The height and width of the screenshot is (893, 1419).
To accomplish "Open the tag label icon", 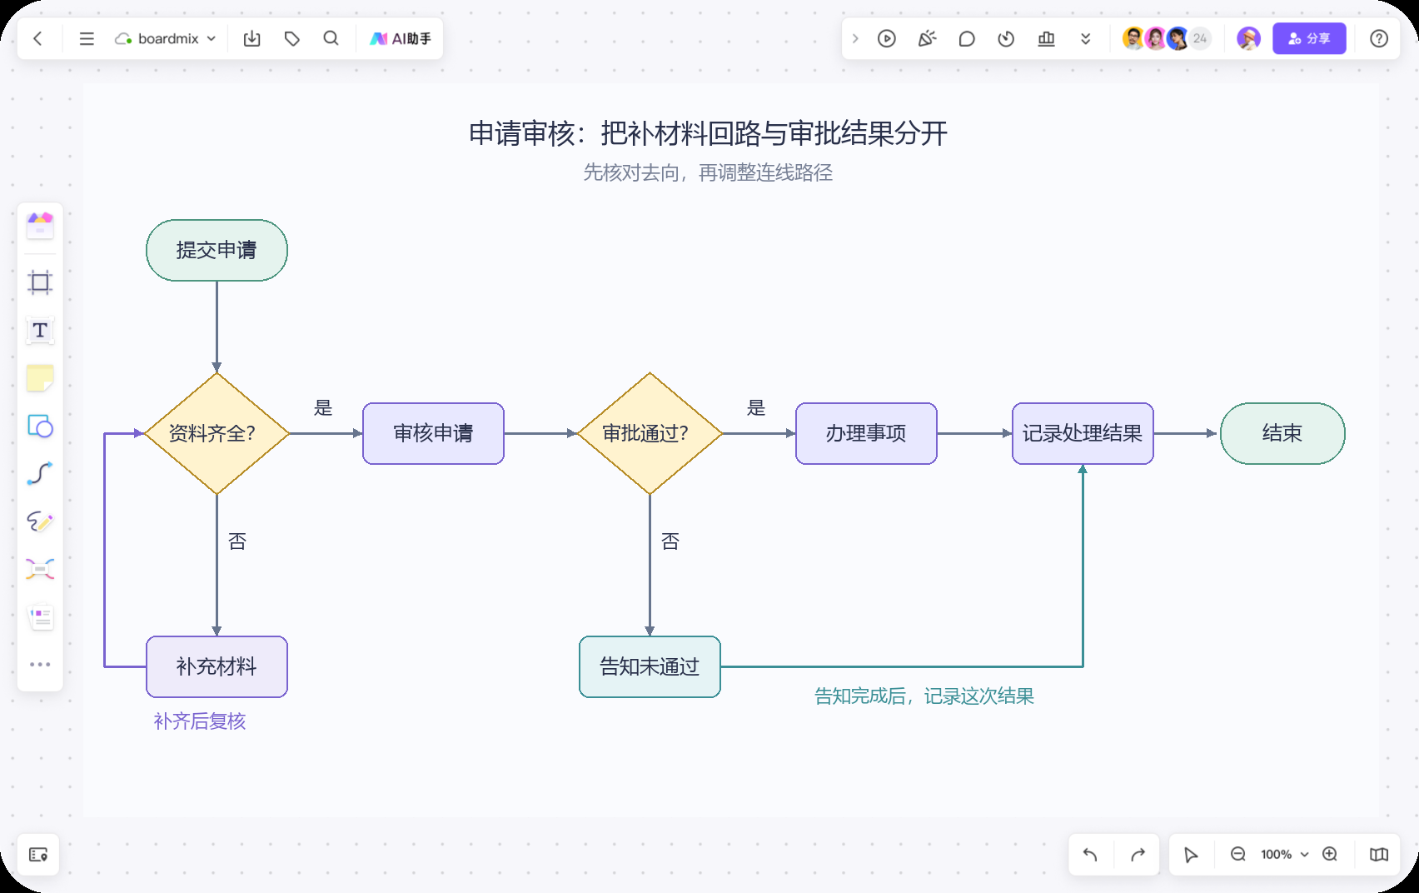I will click(x=291, y=38).
